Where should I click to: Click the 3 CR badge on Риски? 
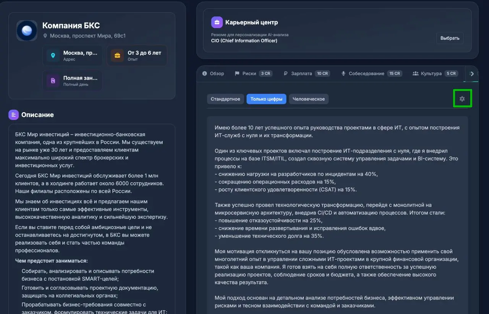pos(266,74)
